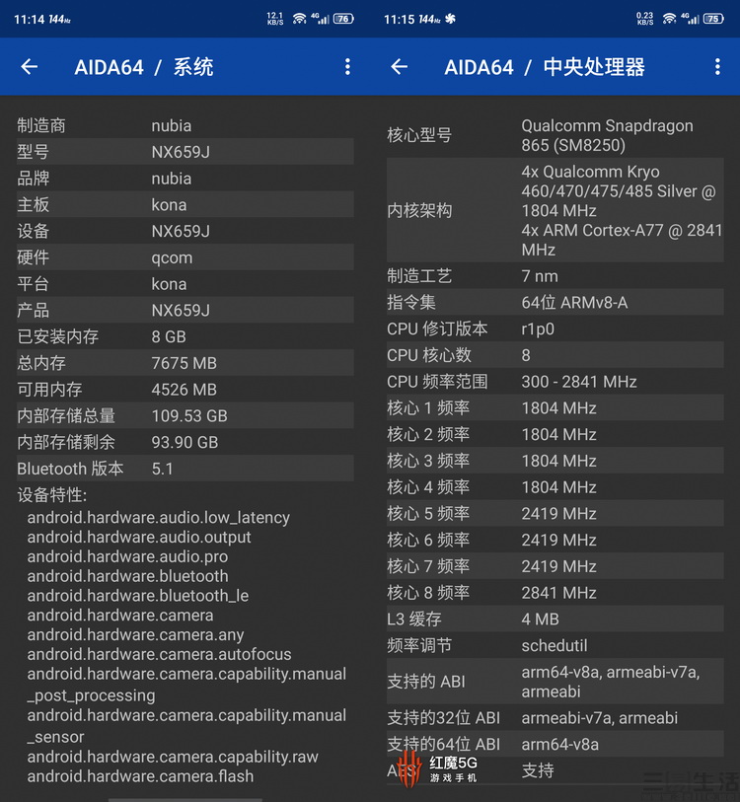Tap Wi-Fi icon in right status bar
Screen dimensions: 740x802
[669, 19]
